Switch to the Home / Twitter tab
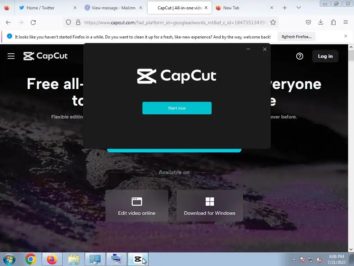This screenshot has width=354, height=266. coord(40,8)
